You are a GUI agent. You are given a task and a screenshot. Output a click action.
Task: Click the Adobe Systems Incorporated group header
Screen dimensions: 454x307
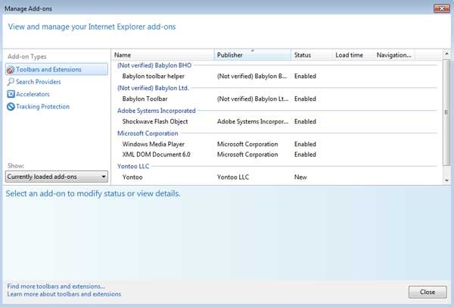tap(157, 111)
